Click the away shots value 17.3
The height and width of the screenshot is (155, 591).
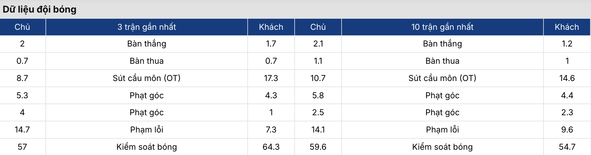pyautogui.click(x=271, y=78)
